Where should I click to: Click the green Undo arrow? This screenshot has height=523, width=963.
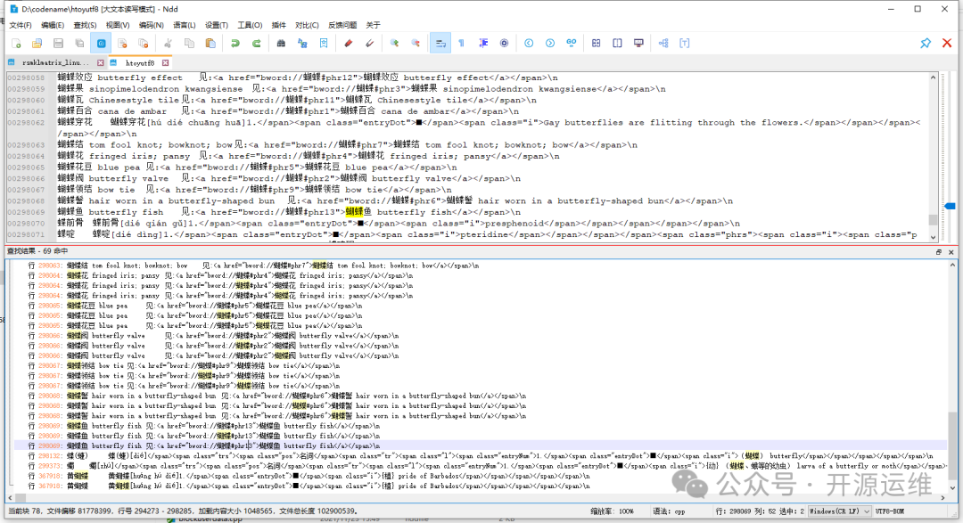click(x=235, y=44)
